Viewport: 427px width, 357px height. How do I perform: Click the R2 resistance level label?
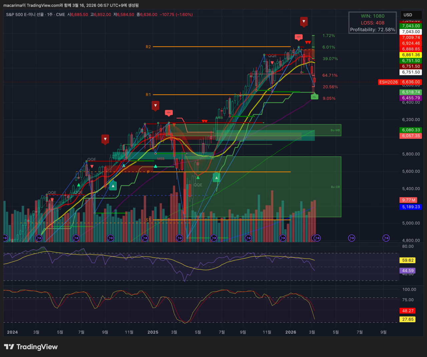tap(148, 47)
